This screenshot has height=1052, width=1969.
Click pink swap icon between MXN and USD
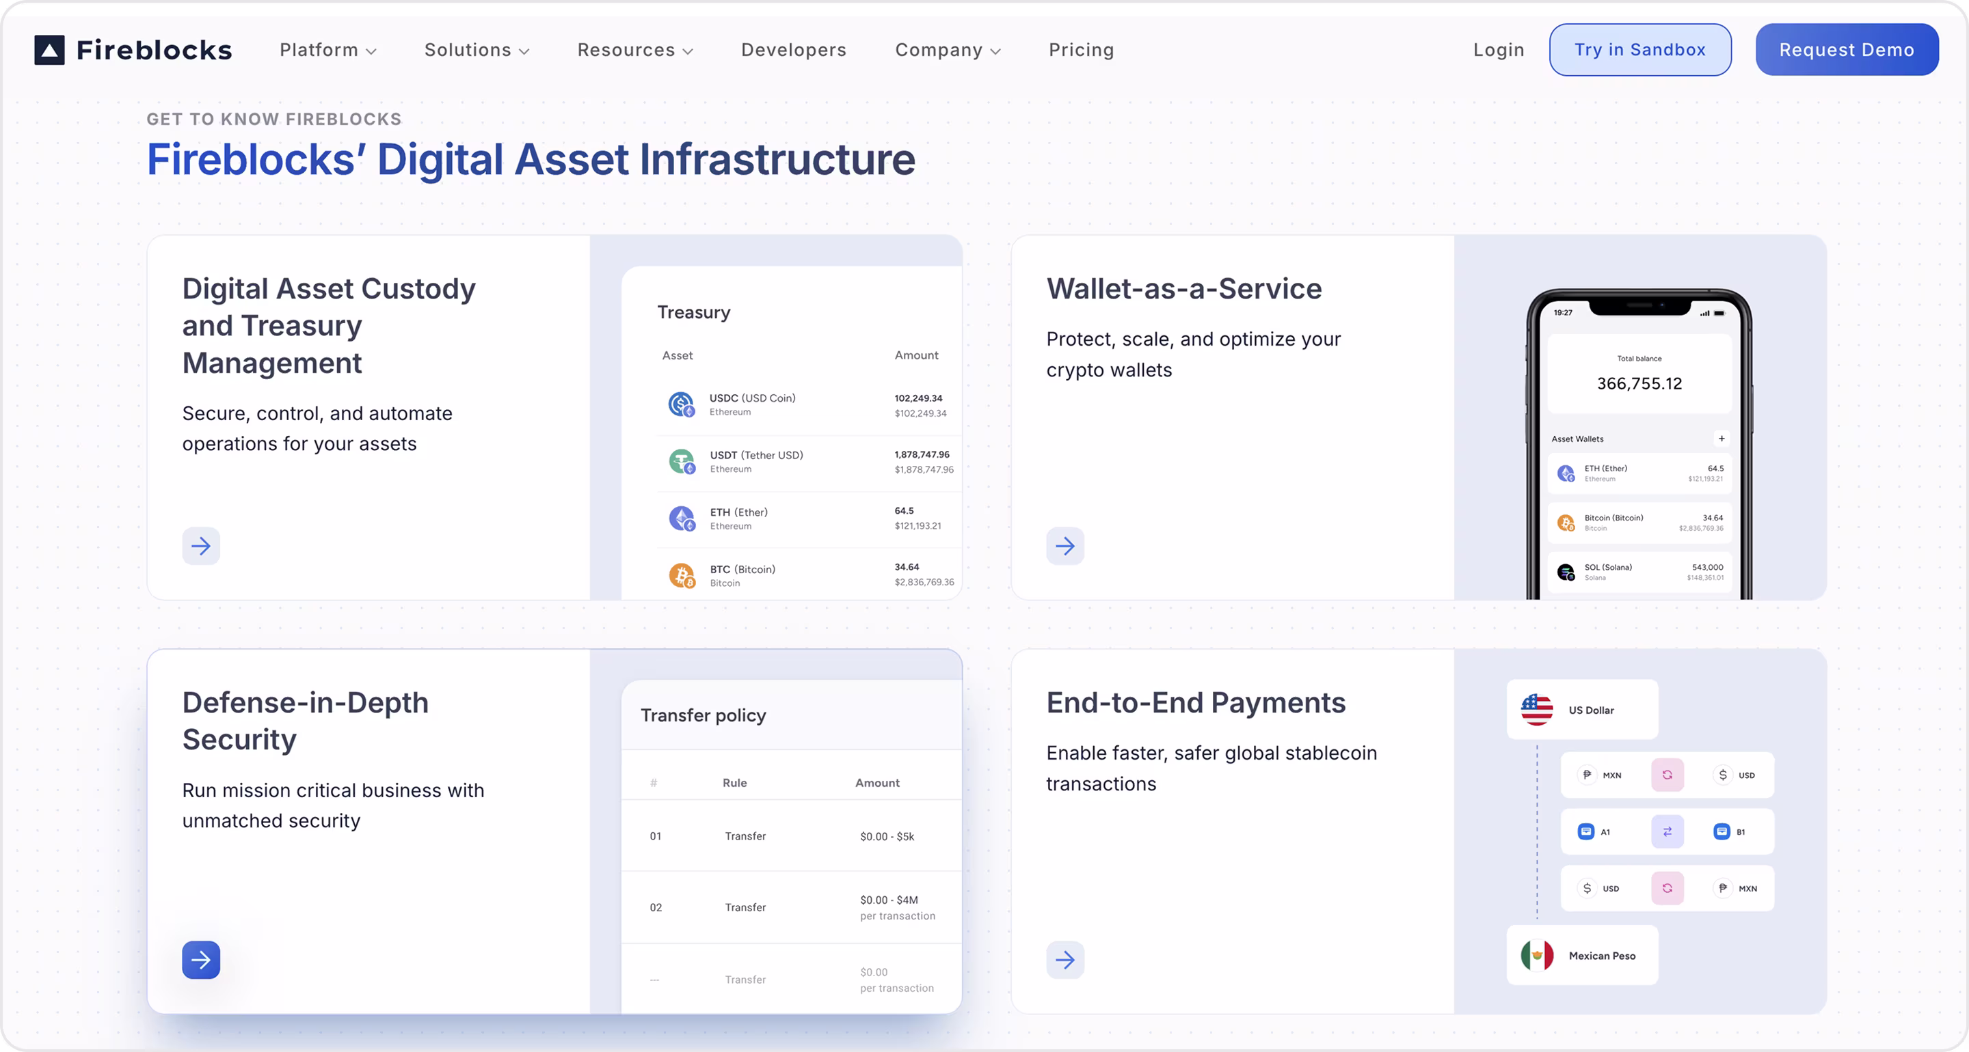coord(1667,775)
